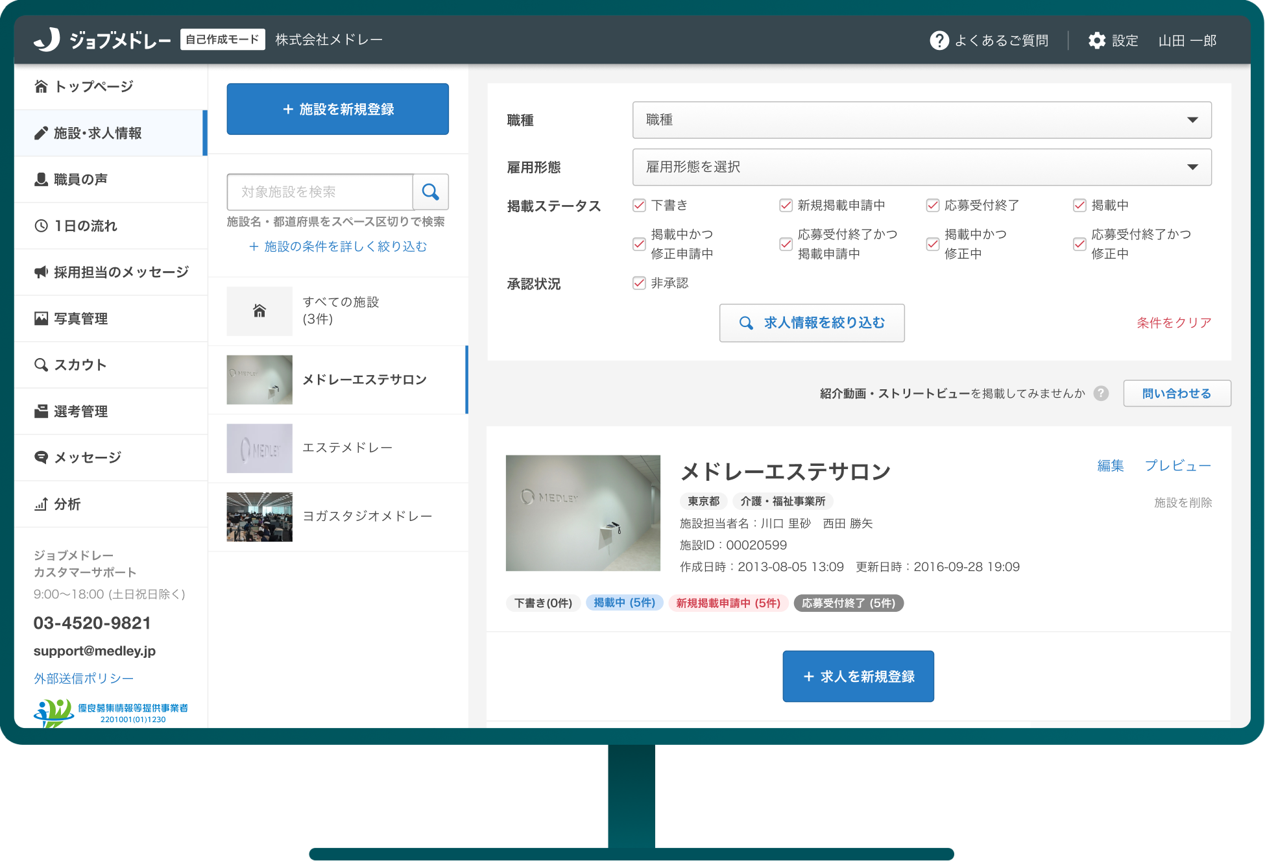The width and height of the screenshot is (1265, 861).
Task: Focus the 対象施設を検索 search field
Action: [320, 191]
